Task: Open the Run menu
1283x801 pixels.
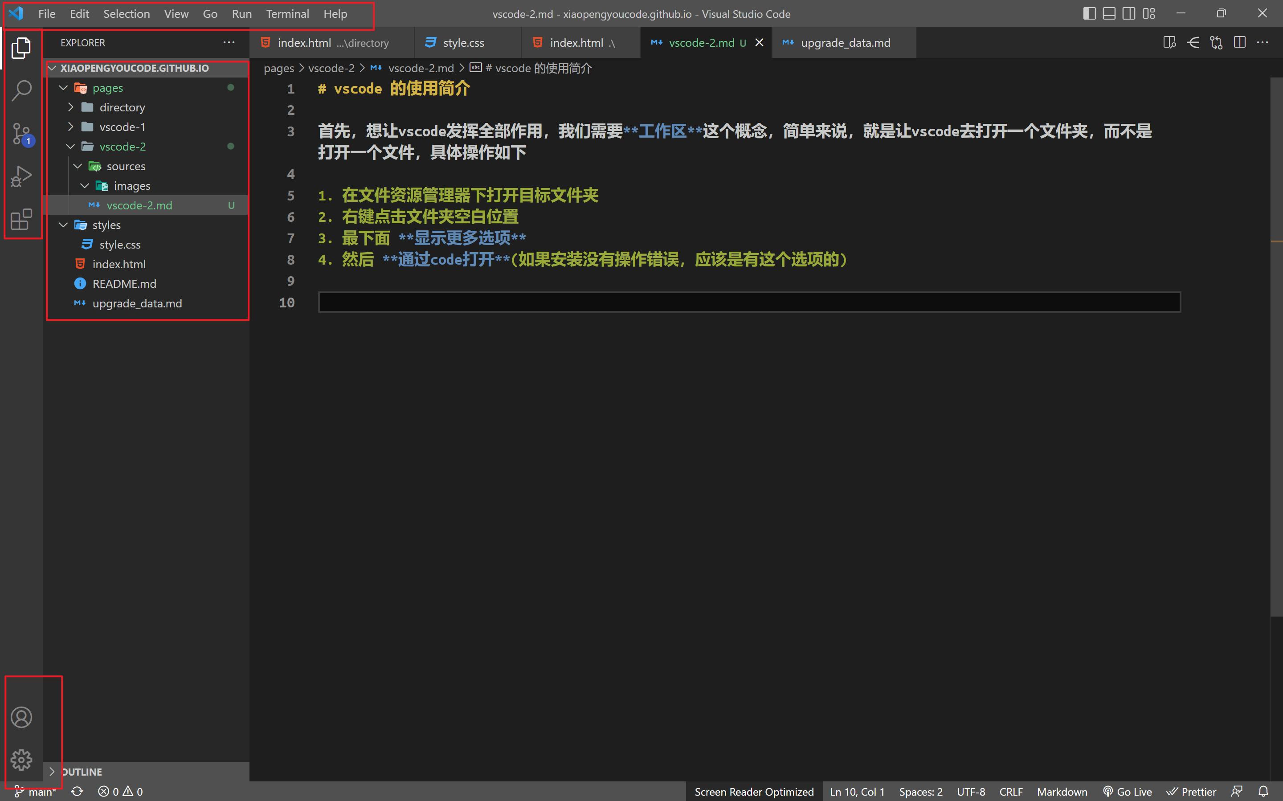Action: click(241, 14)
